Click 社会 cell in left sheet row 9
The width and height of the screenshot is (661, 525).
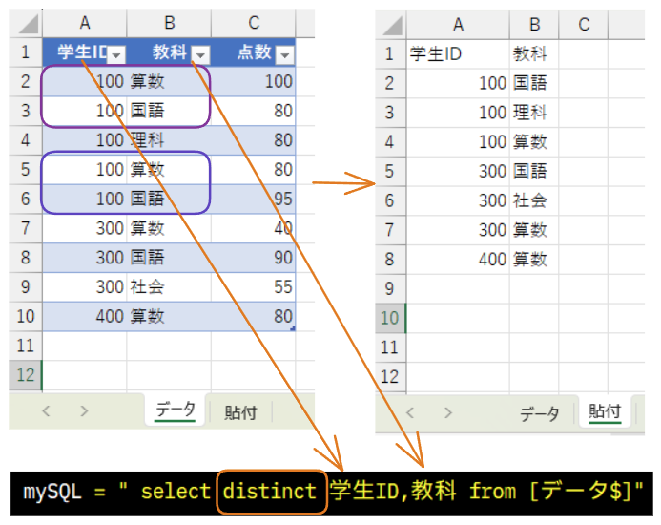(x=169, y=287)
